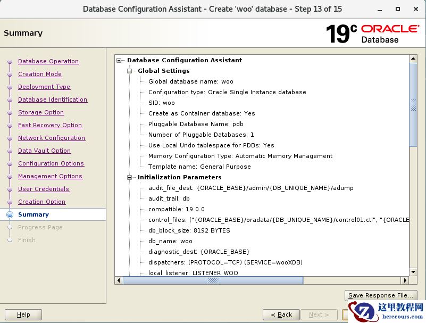The width and height of the screenshot is (426, 323).
Task: Open Network Configuration step
Action: tap(52, 138)
